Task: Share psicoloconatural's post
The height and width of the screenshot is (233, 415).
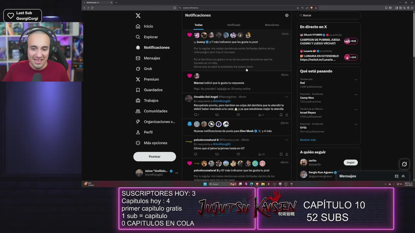Action: (x=287, y=154)
